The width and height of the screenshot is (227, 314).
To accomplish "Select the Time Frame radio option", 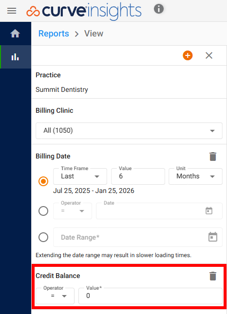I will (x=43, y=181).
